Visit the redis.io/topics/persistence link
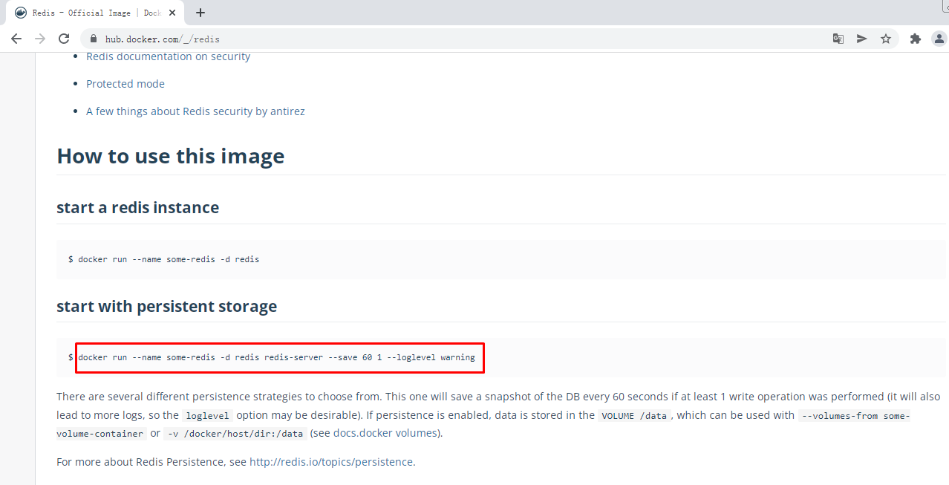Viewport: 949px width, 485px height. point(331,462)
